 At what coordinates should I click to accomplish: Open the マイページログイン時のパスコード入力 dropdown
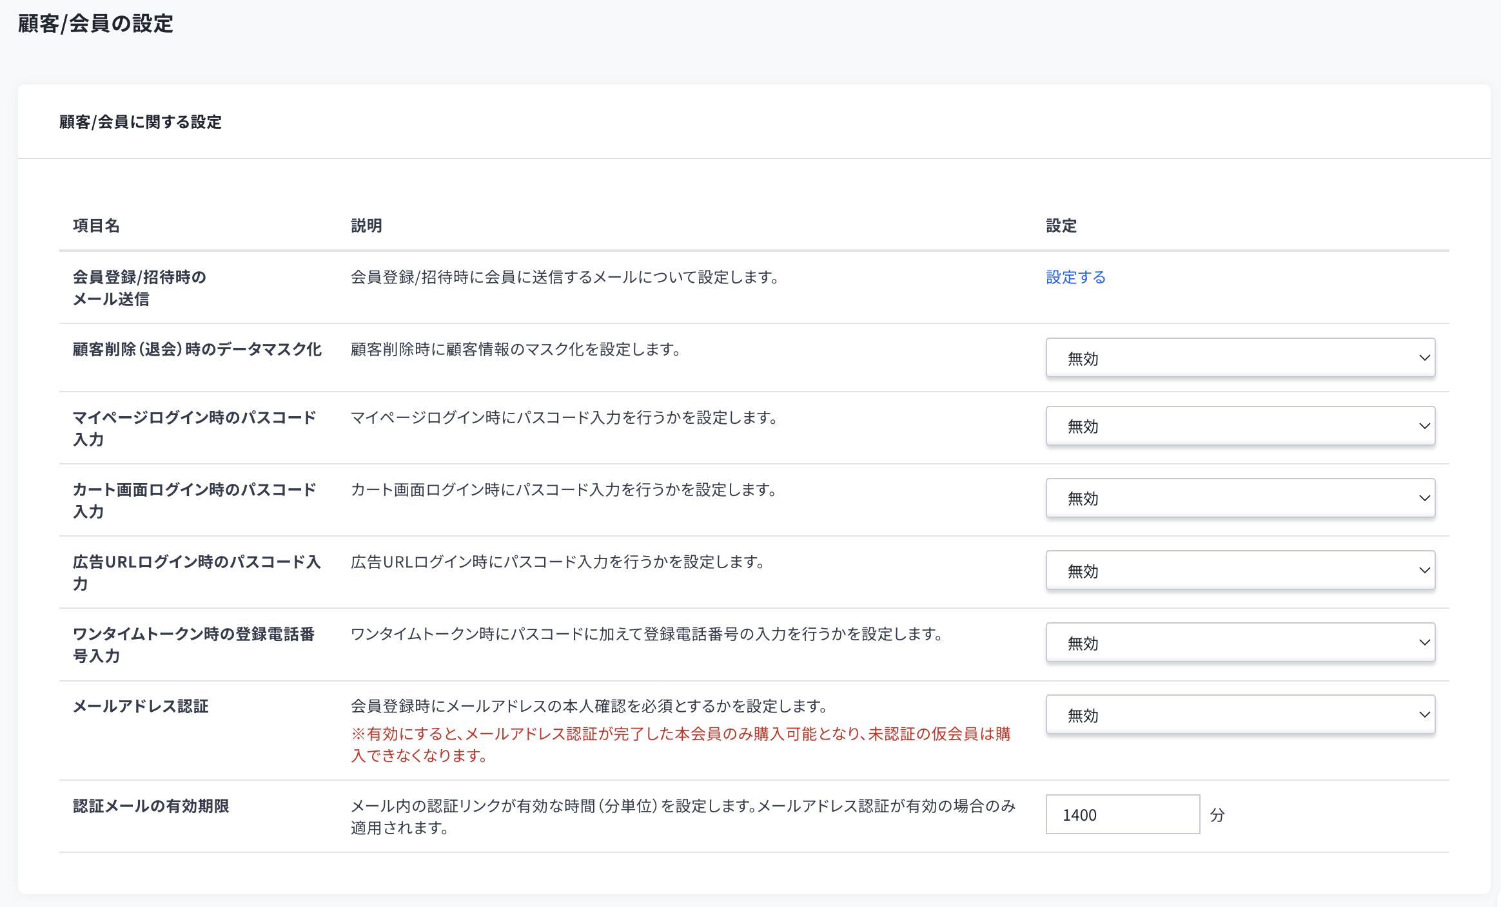tap(1240, 426)
